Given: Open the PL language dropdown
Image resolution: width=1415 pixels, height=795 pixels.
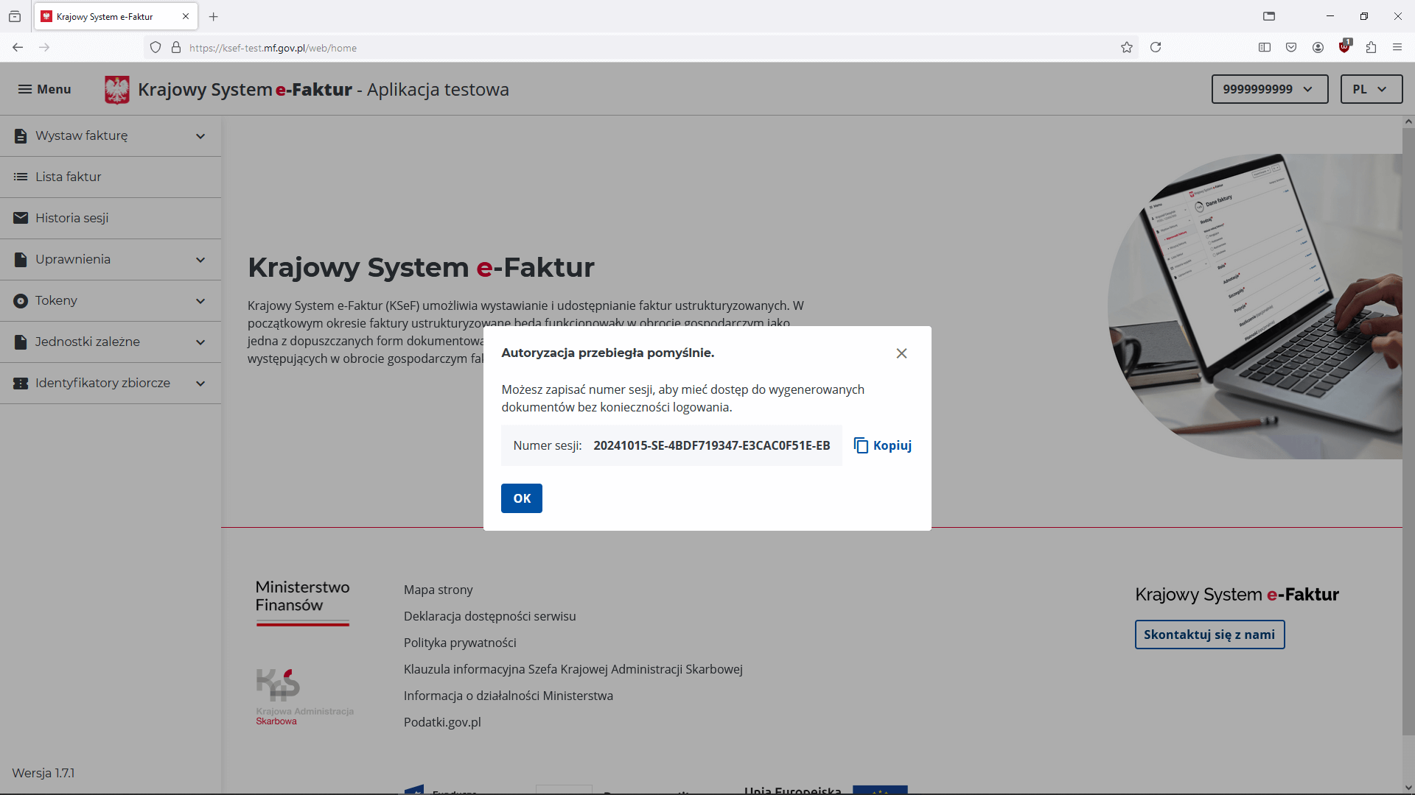Looking at the screenshot, I should (1372, 89).
